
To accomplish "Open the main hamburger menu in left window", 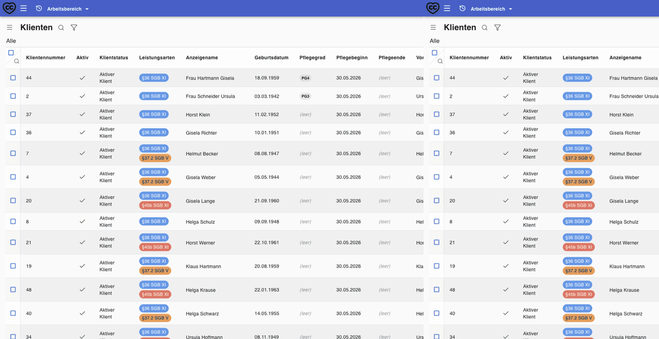I will [x=24, y=9].
